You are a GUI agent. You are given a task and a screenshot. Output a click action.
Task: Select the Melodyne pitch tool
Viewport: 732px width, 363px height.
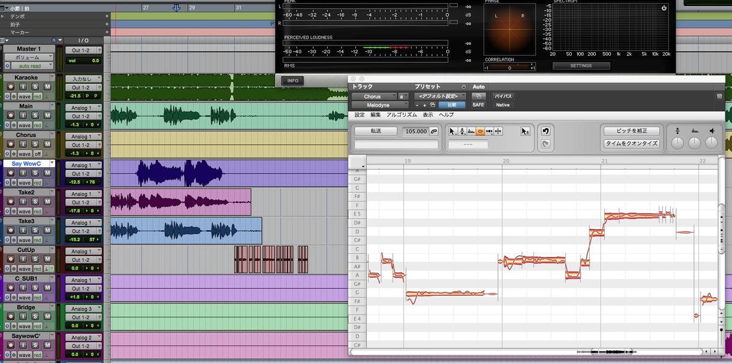click(462, 131)
